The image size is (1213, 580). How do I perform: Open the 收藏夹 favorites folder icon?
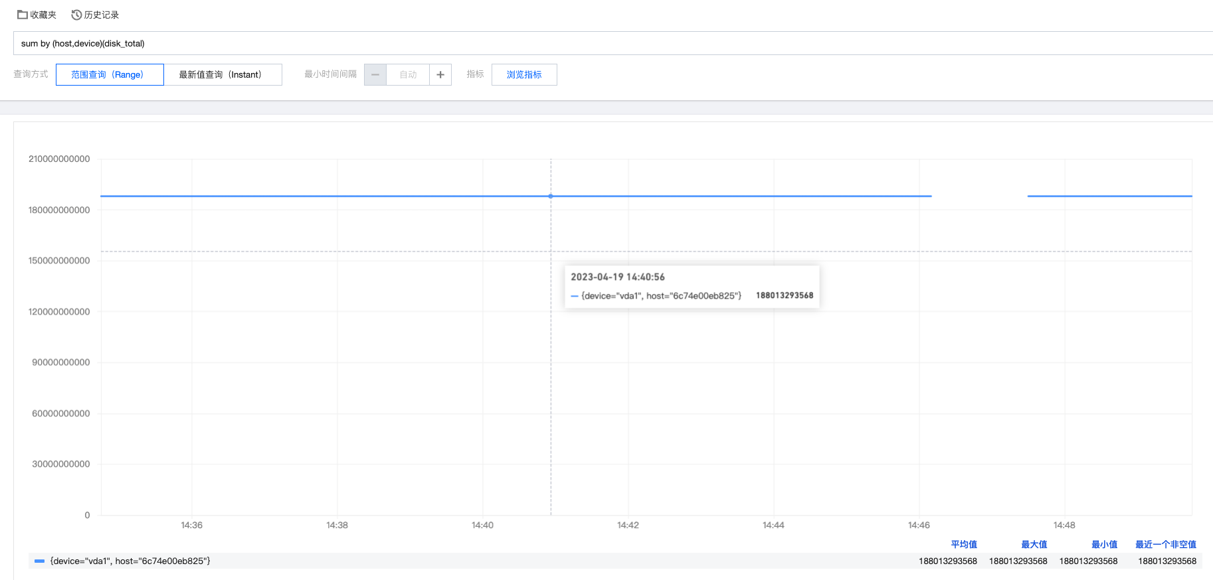tap(22, 15)
